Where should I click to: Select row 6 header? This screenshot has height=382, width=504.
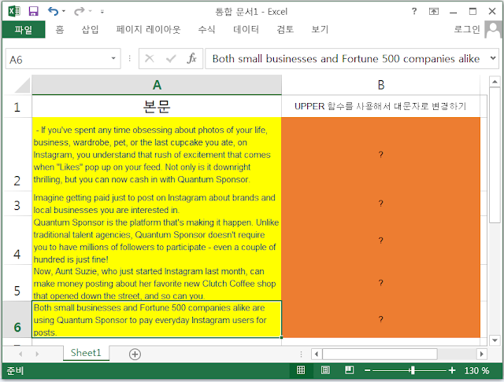tap(17, 319)
